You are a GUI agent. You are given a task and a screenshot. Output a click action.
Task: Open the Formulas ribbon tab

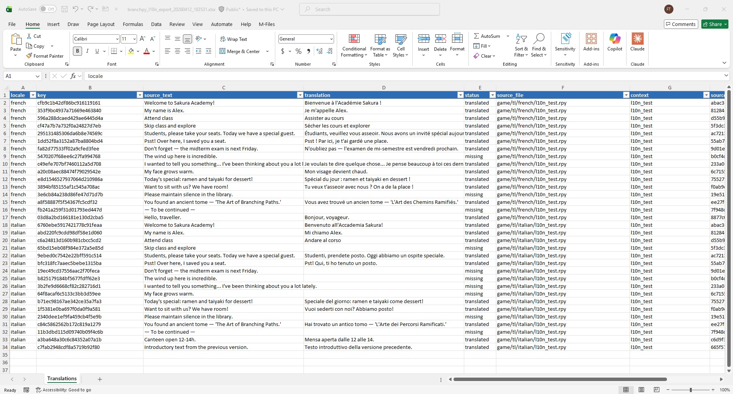[x=133, y=24]
